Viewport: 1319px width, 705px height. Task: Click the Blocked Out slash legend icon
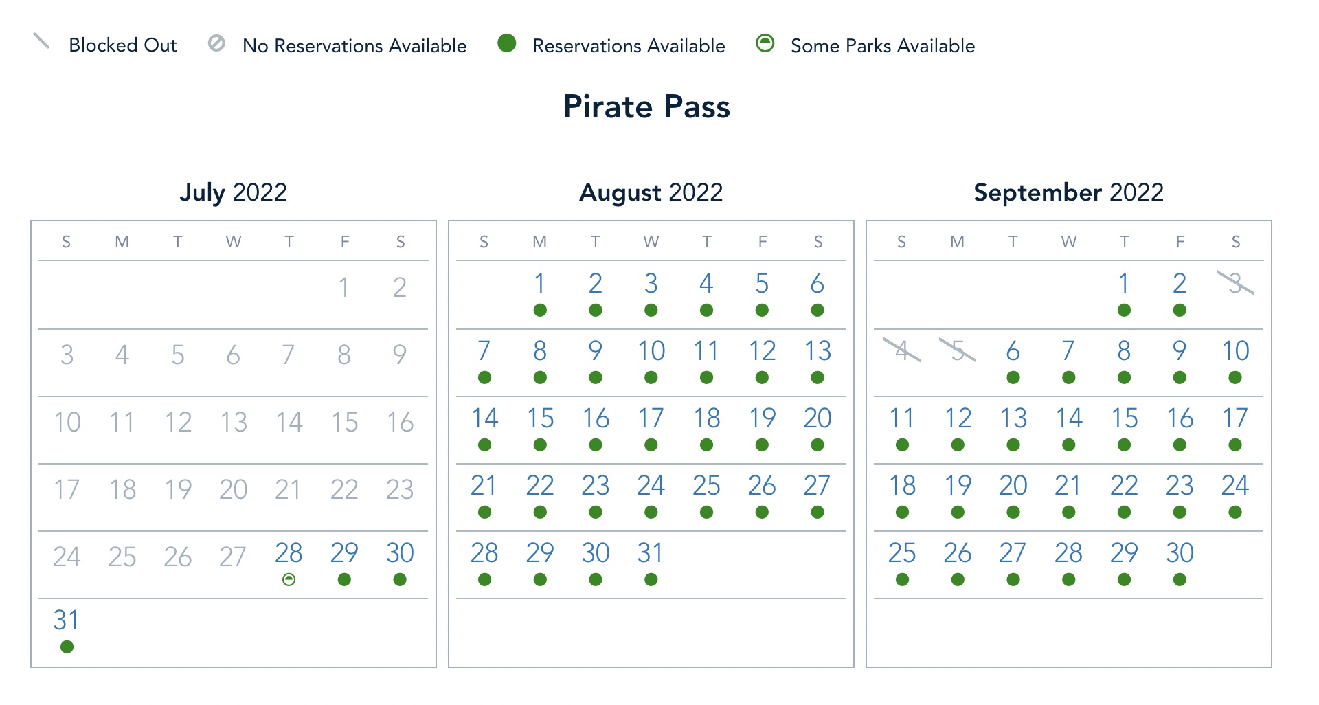tap(41, 42)
